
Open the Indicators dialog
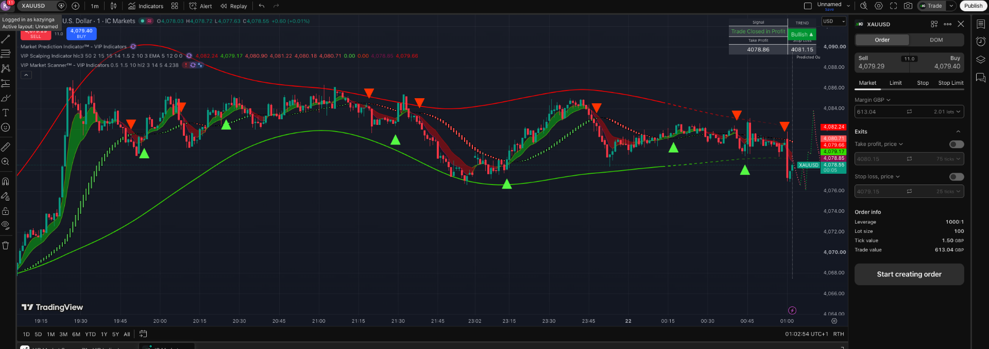click(146, 6)
